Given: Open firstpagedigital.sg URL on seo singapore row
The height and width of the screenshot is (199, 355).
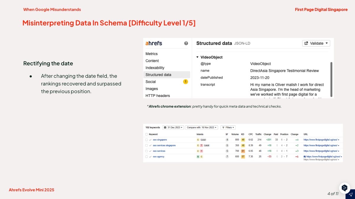Looking at the screenshot, I should 320,140.
